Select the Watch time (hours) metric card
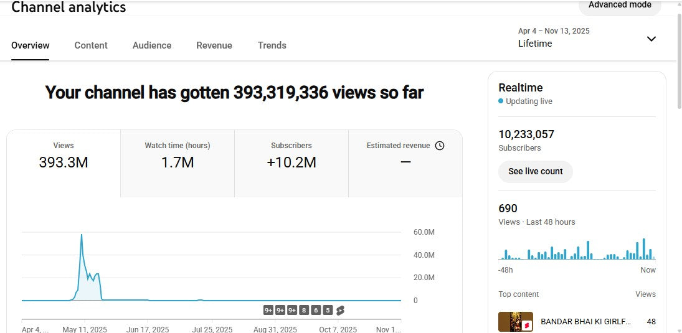Screen dimensions: 682x333 (178, 163)
